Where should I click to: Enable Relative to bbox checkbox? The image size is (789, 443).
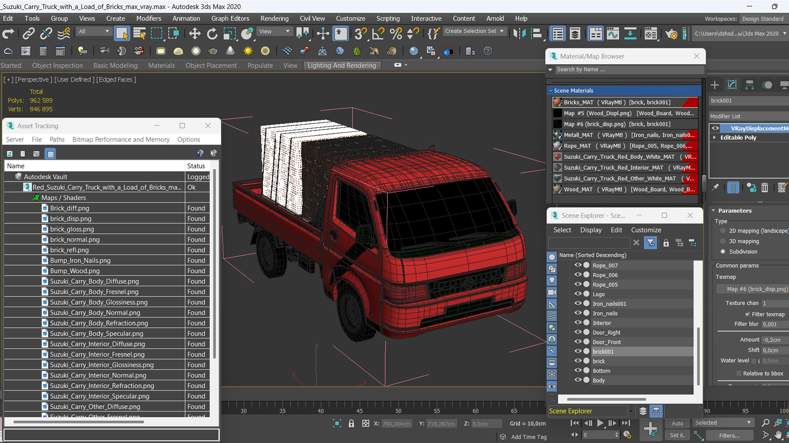point(739,373)
